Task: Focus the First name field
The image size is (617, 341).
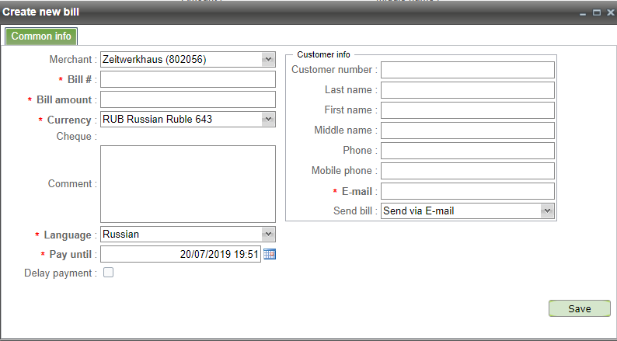Action: coord(467,110)
